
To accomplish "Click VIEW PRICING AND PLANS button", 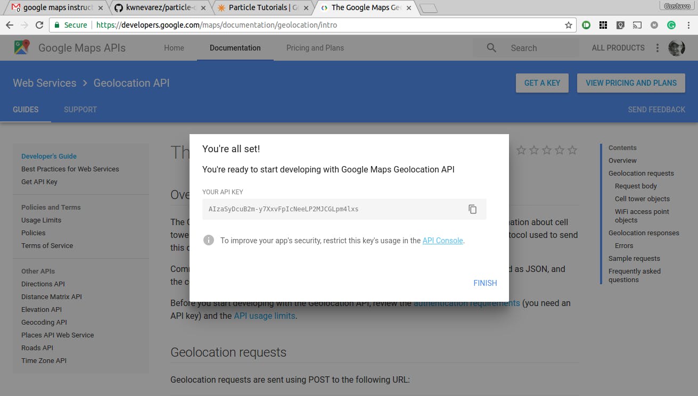I will 631,83.
